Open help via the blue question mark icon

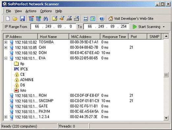tap(101, 19)
